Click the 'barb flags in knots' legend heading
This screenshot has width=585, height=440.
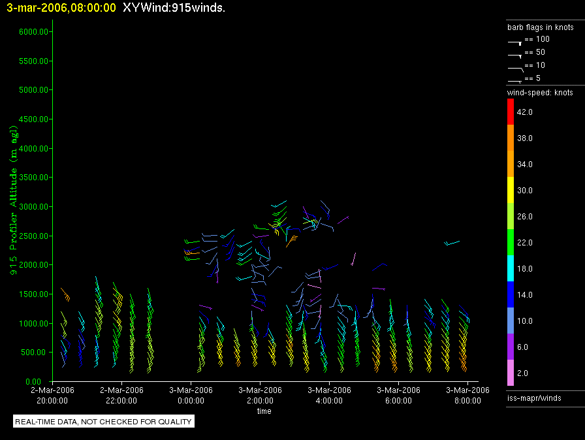(x=540, y=27)
